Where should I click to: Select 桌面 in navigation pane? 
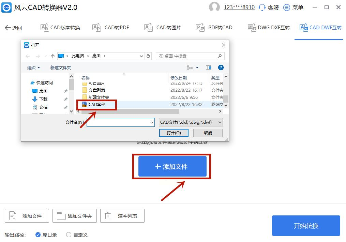click(40, 91)
